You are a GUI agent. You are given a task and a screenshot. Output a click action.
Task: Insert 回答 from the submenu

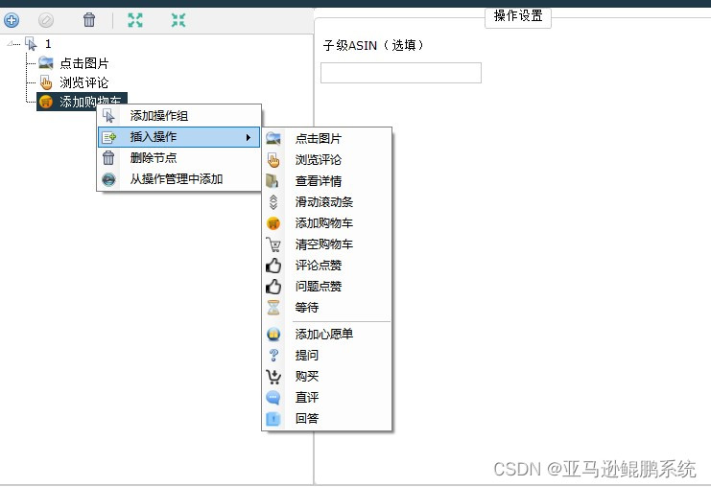point(327,419)
